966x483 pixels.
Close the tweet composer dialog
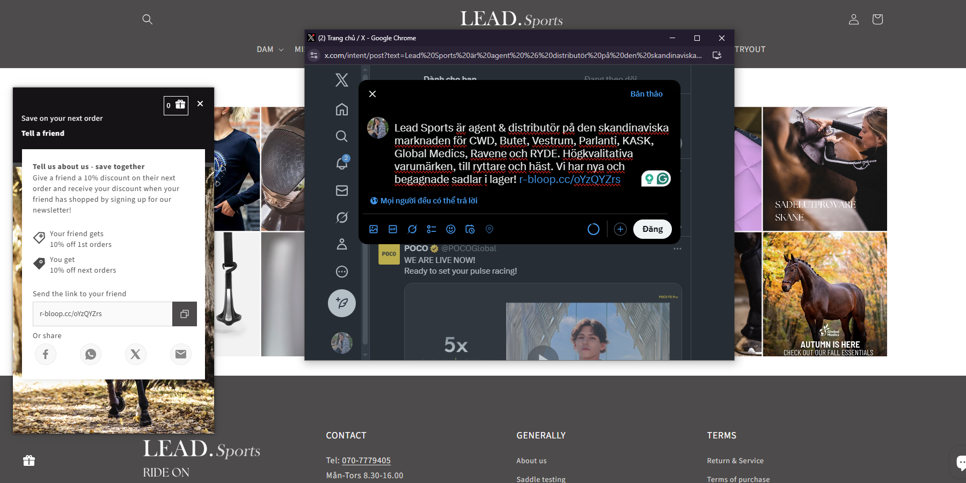click(x=372, y=94)
